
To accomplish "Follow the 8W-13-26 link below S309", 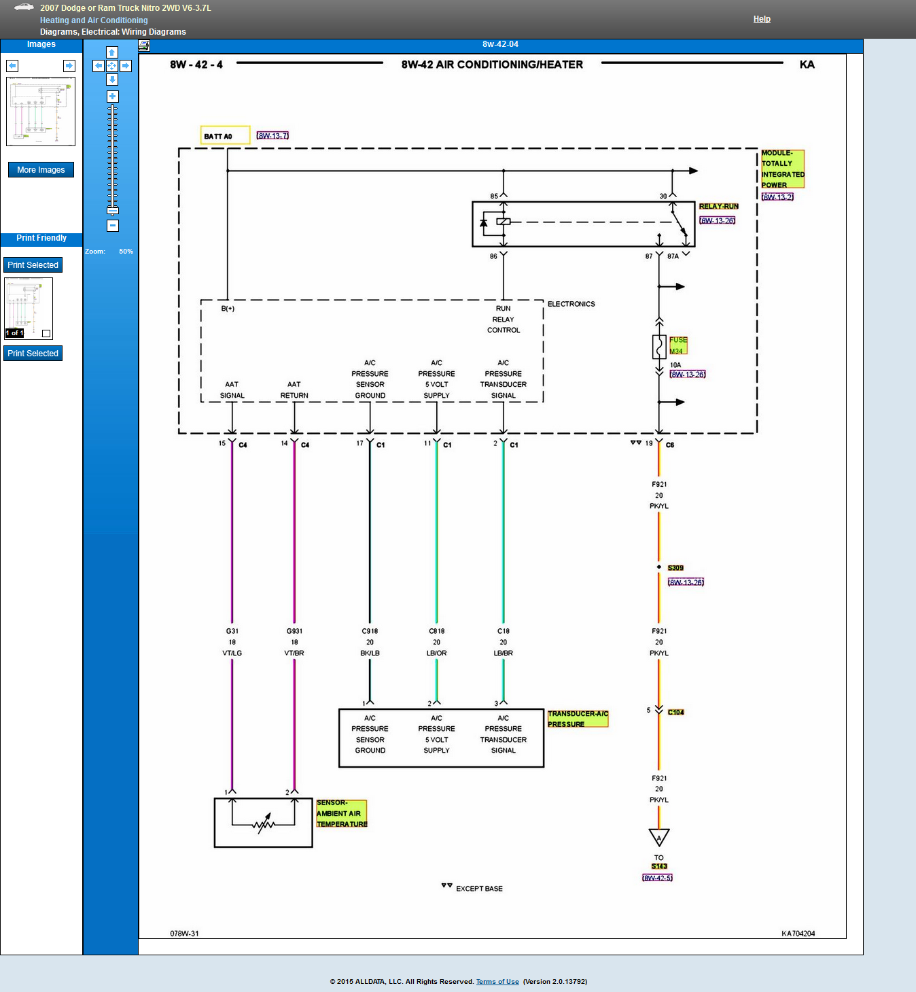I will [686, 582].
